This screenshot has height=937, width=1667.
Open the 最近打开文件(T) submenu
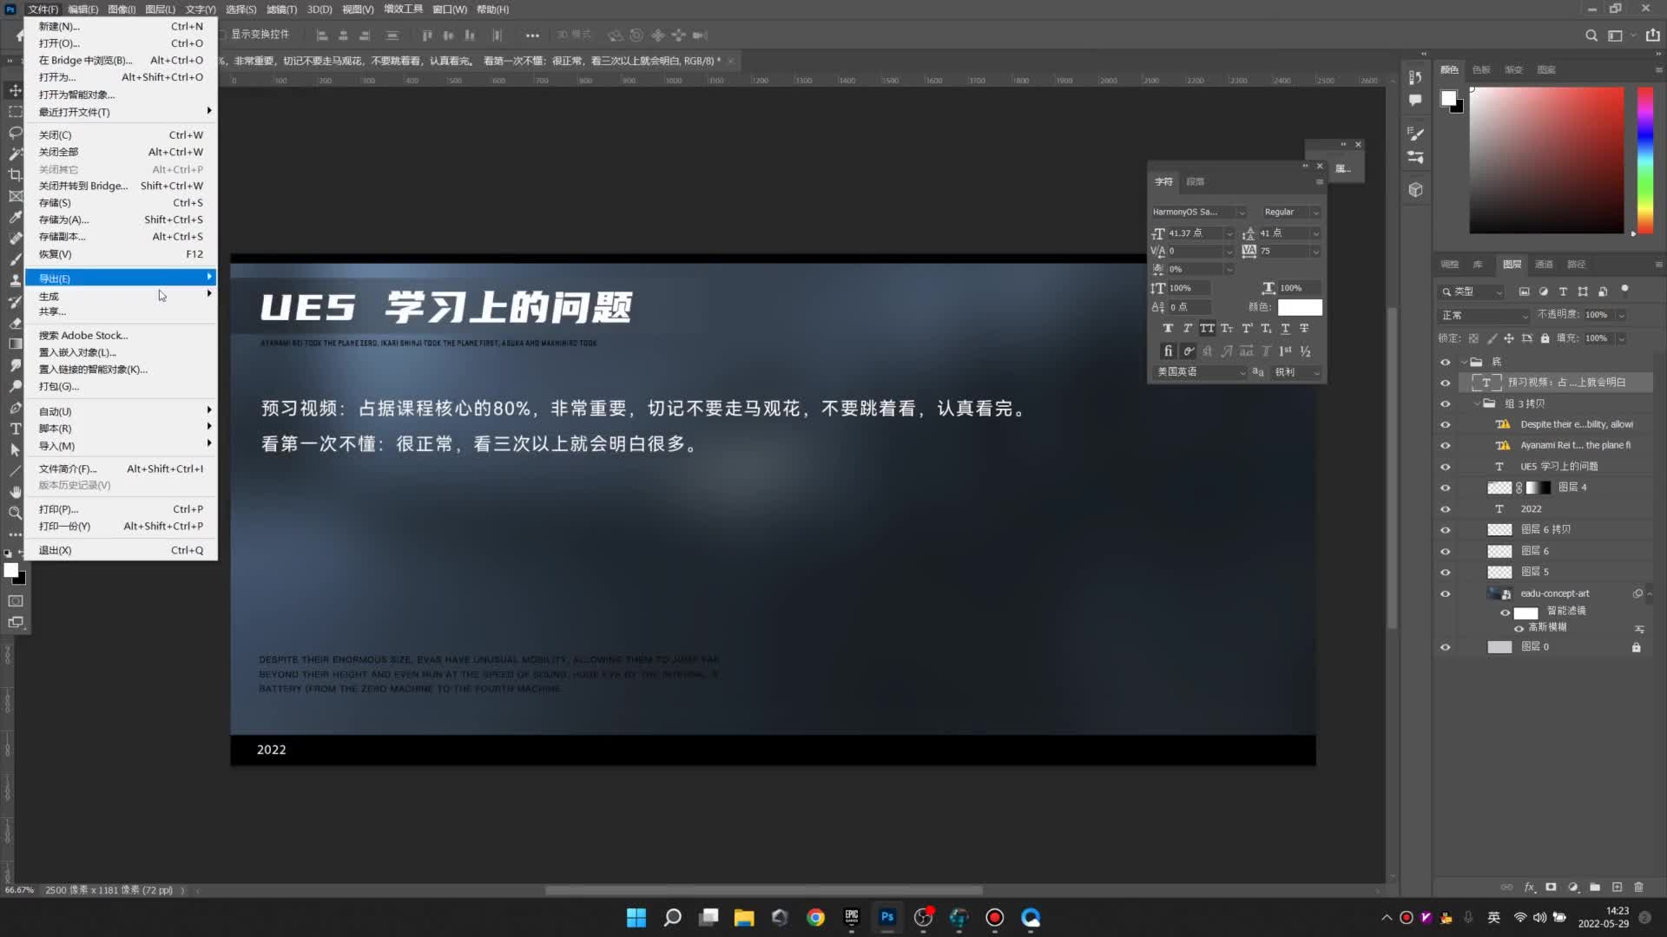tap(121, 112)
